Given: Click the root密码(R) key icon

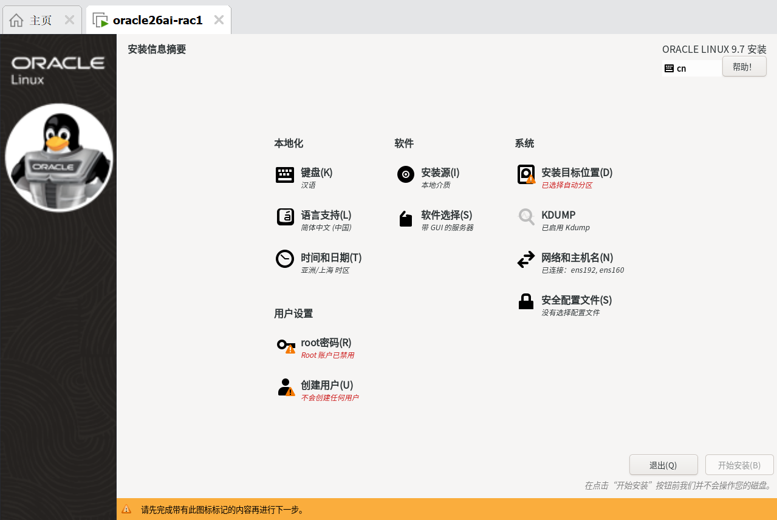Looking at the screenshot, I should pos(285,344).
